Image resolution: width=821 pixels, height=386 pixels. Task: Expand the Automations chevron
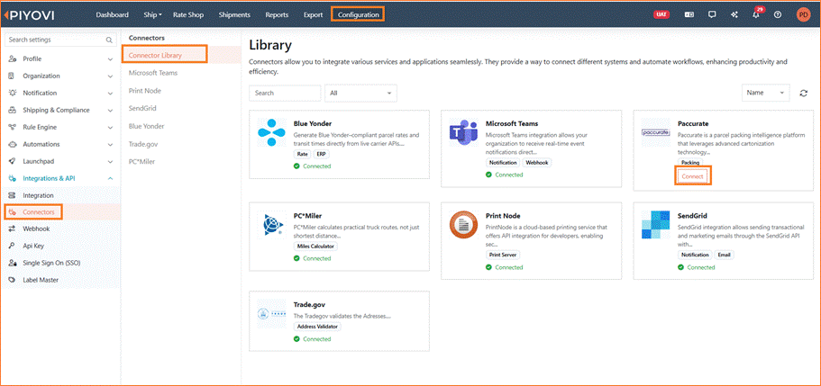[110, 144]
